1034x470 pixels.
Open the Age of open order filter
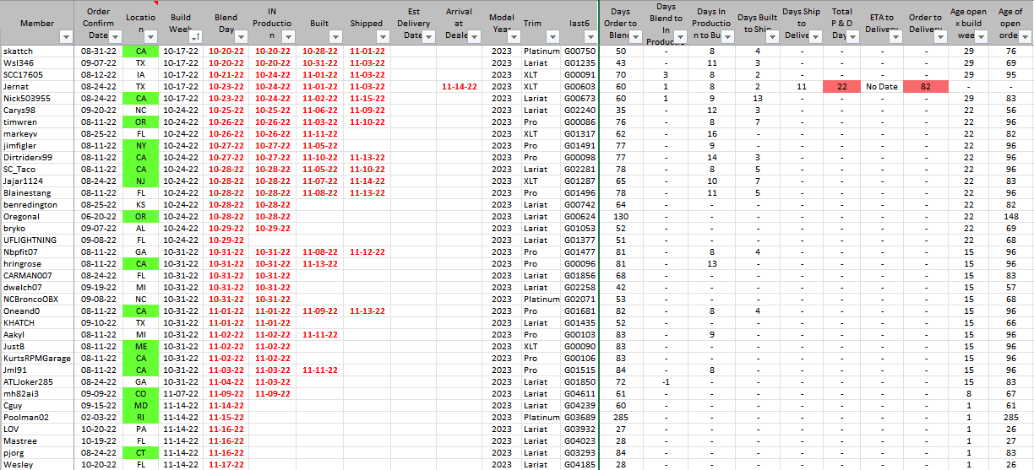click(x=1023, y=37)
